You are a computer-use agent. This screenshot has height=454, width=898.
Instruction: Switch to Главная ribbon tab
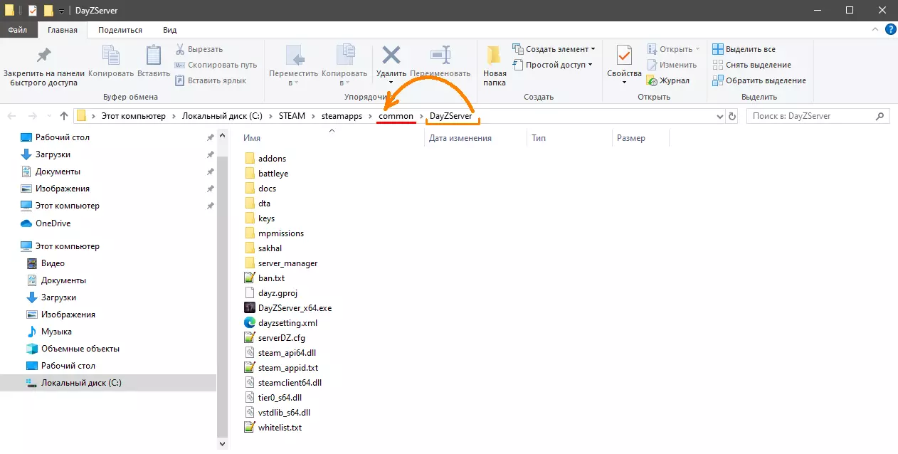click(62, 30)
